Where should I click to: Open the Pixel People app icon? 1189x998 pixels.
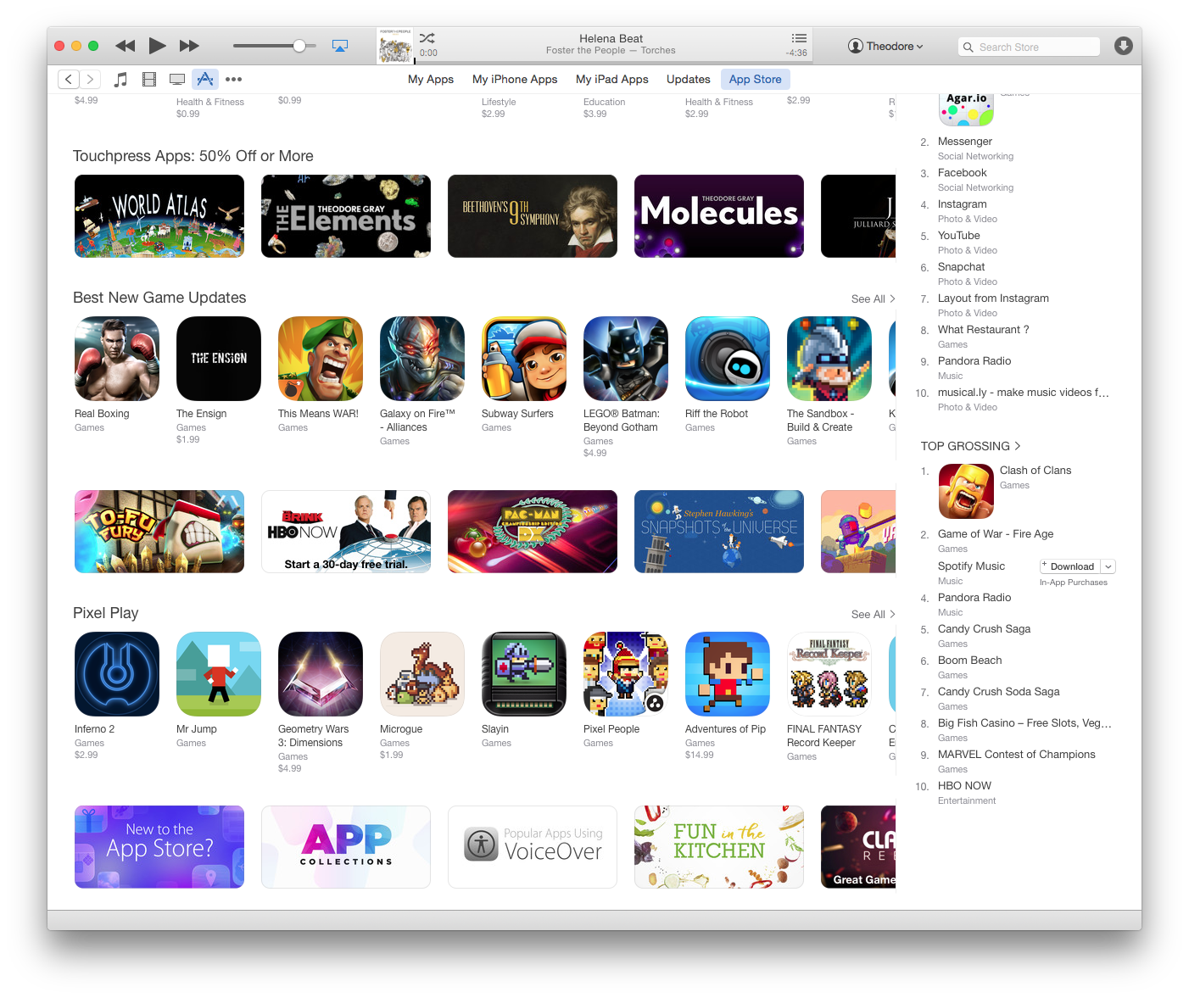(x=626, y=674)
